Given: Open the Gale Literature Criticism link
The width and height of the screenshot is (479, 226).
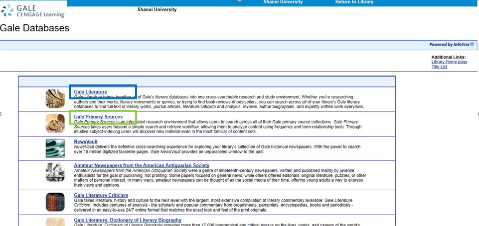Looking at the screenshot, I should [101, 195].
